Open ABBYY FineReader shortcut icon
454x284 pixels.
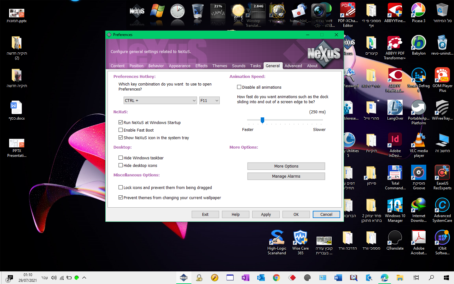tap(395, 13)
